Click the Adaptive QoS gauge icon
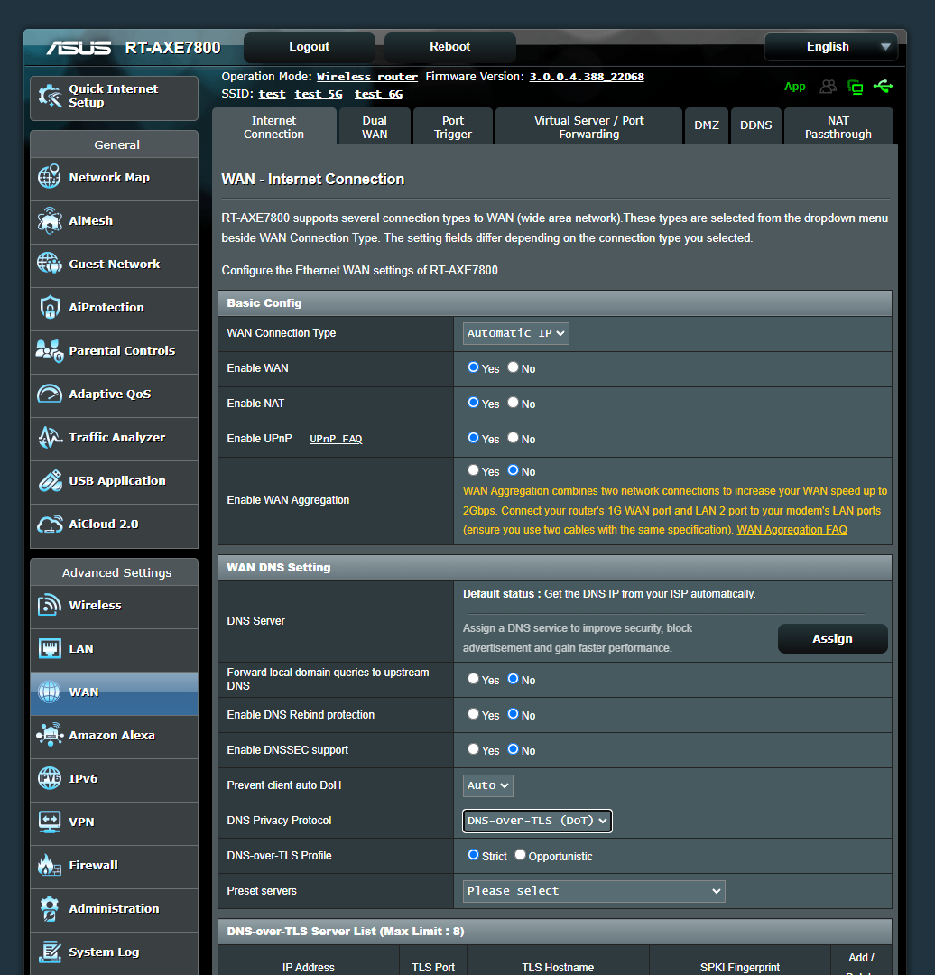935x975 pixels. pos(50,394)
